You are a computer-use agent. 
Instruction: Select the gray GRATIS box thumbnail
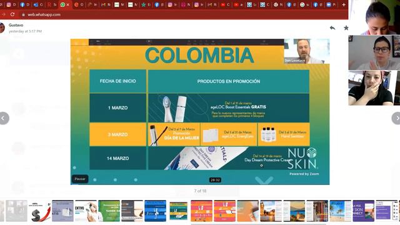click(62, 211)
